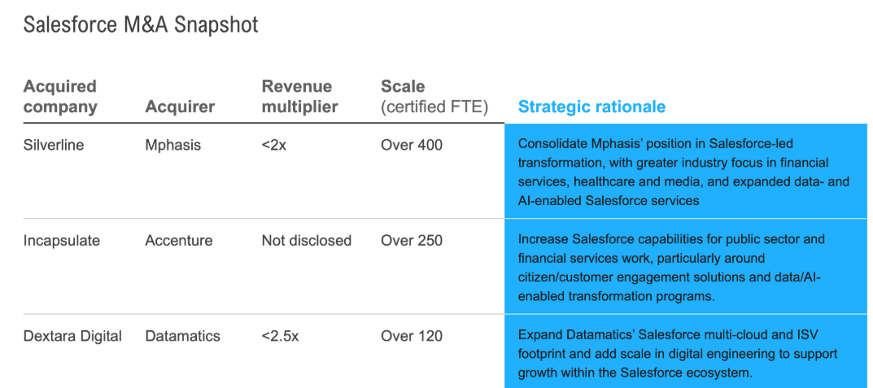Select the <2x revenue multiplier value
Viewport: 873px width, 388px height.
coord(273,146)
